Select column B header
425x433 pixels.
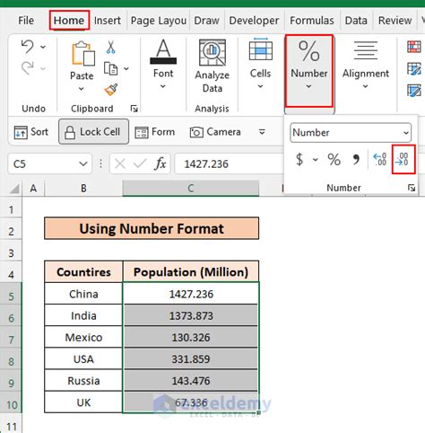83,189
